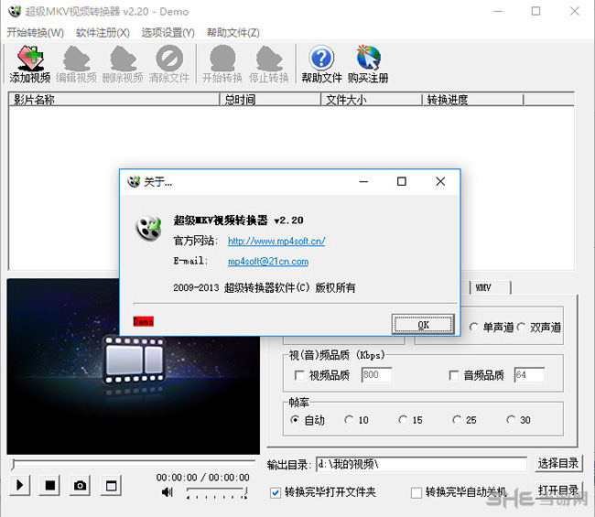
Task: Open 开始转换(W) menu
Action: tap(36, 33)
